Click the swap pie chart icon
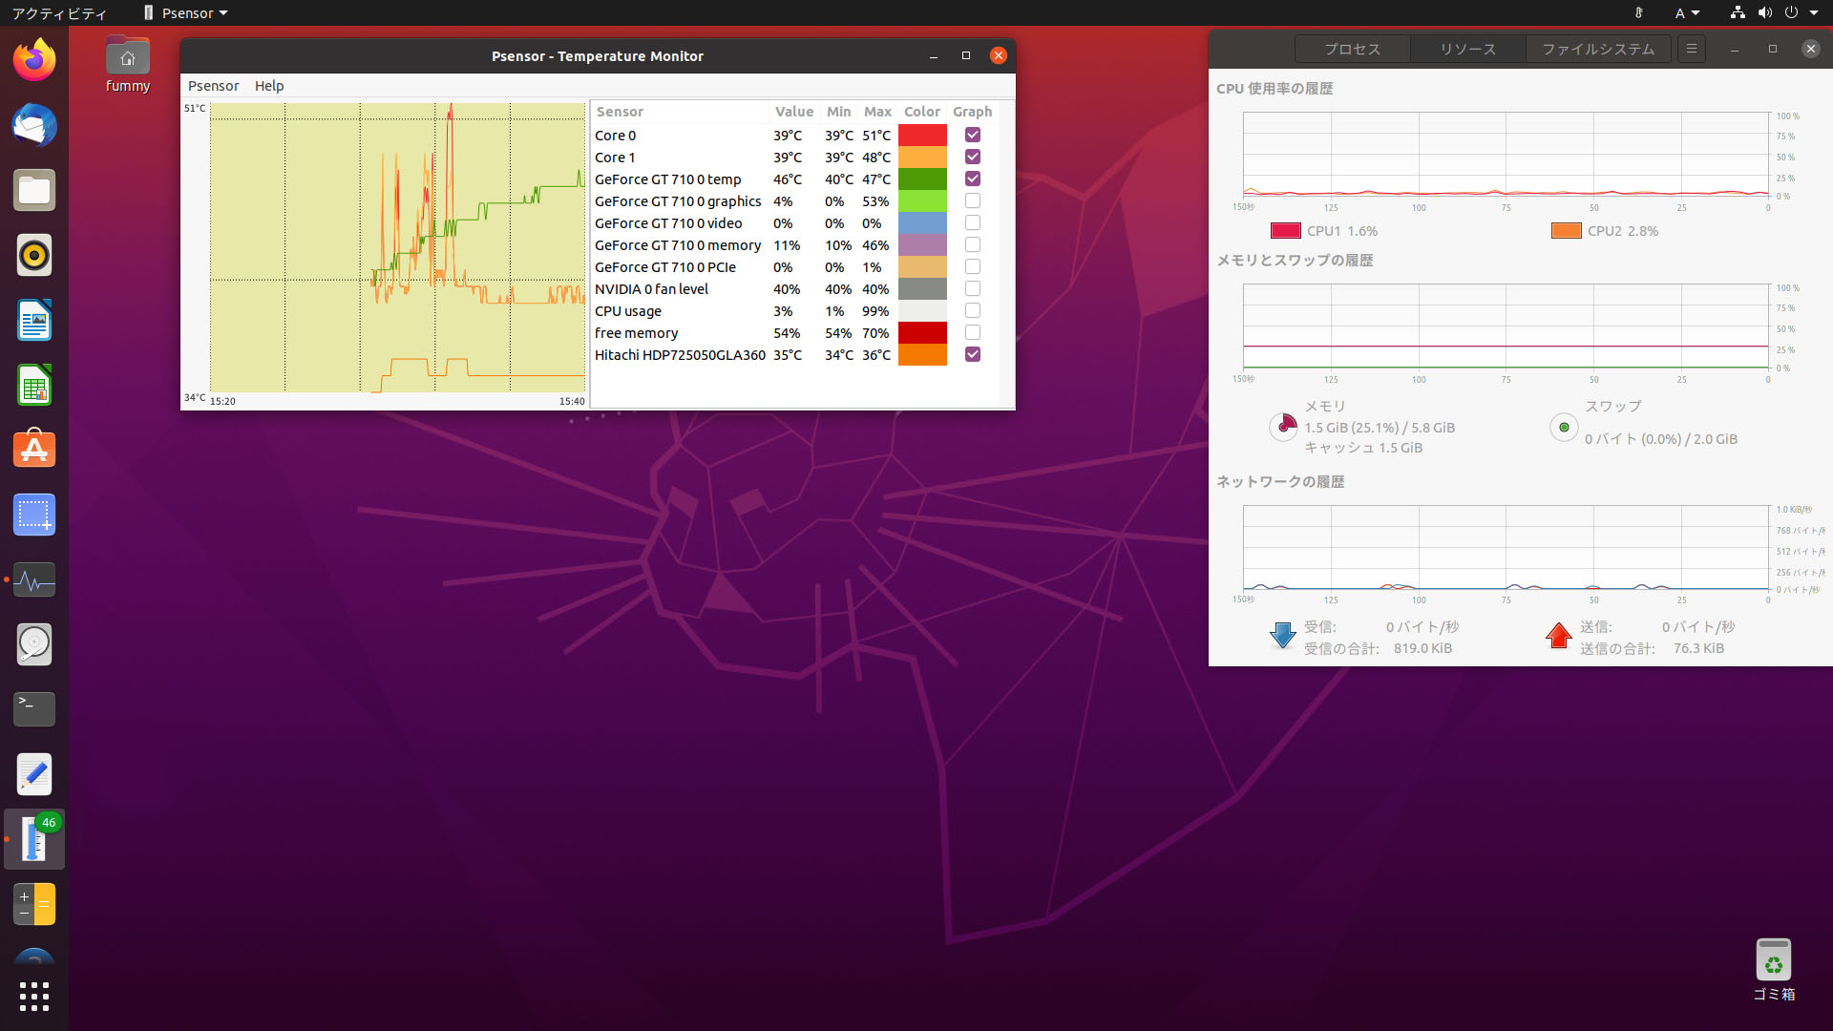 1564,427
